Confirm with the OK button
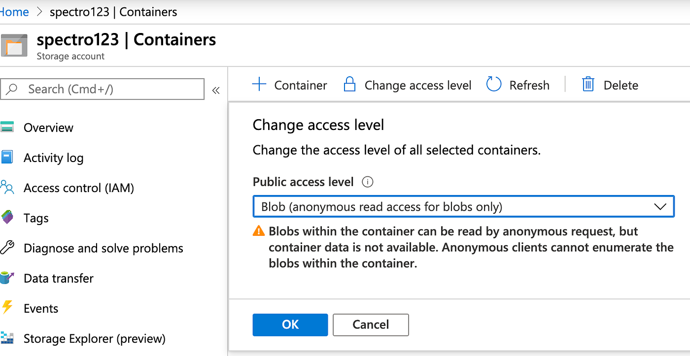Viewport: 690px width, 356px height. pyautogui.click(x=290, y=324)
